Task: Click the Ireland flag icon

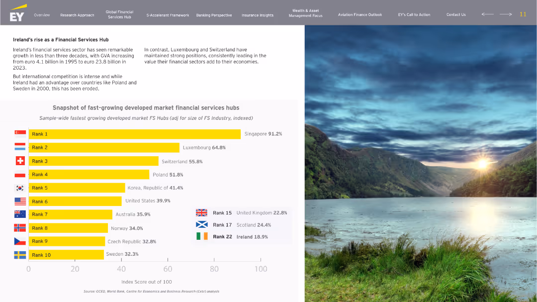Action: tap(202, 236)
